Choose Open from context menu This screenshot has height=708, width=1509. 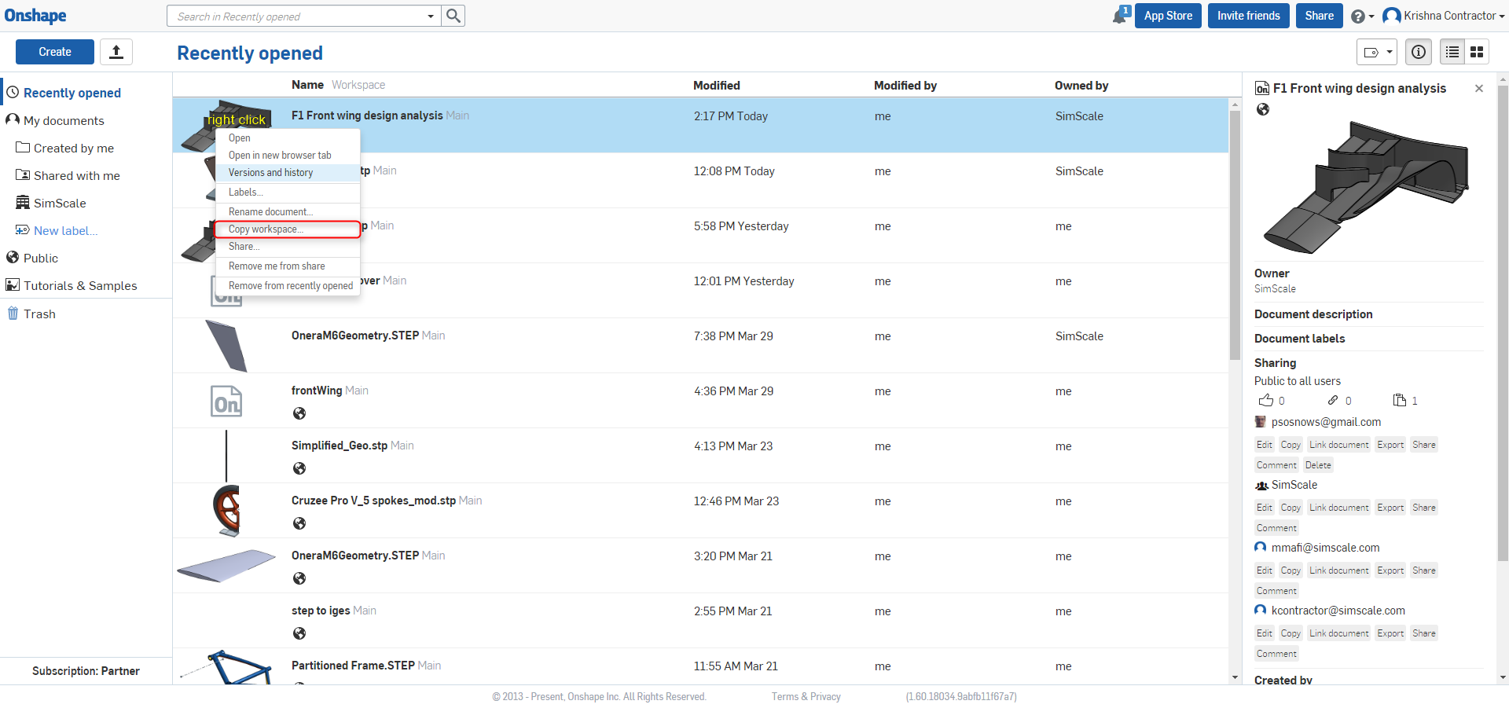(288, 138)
